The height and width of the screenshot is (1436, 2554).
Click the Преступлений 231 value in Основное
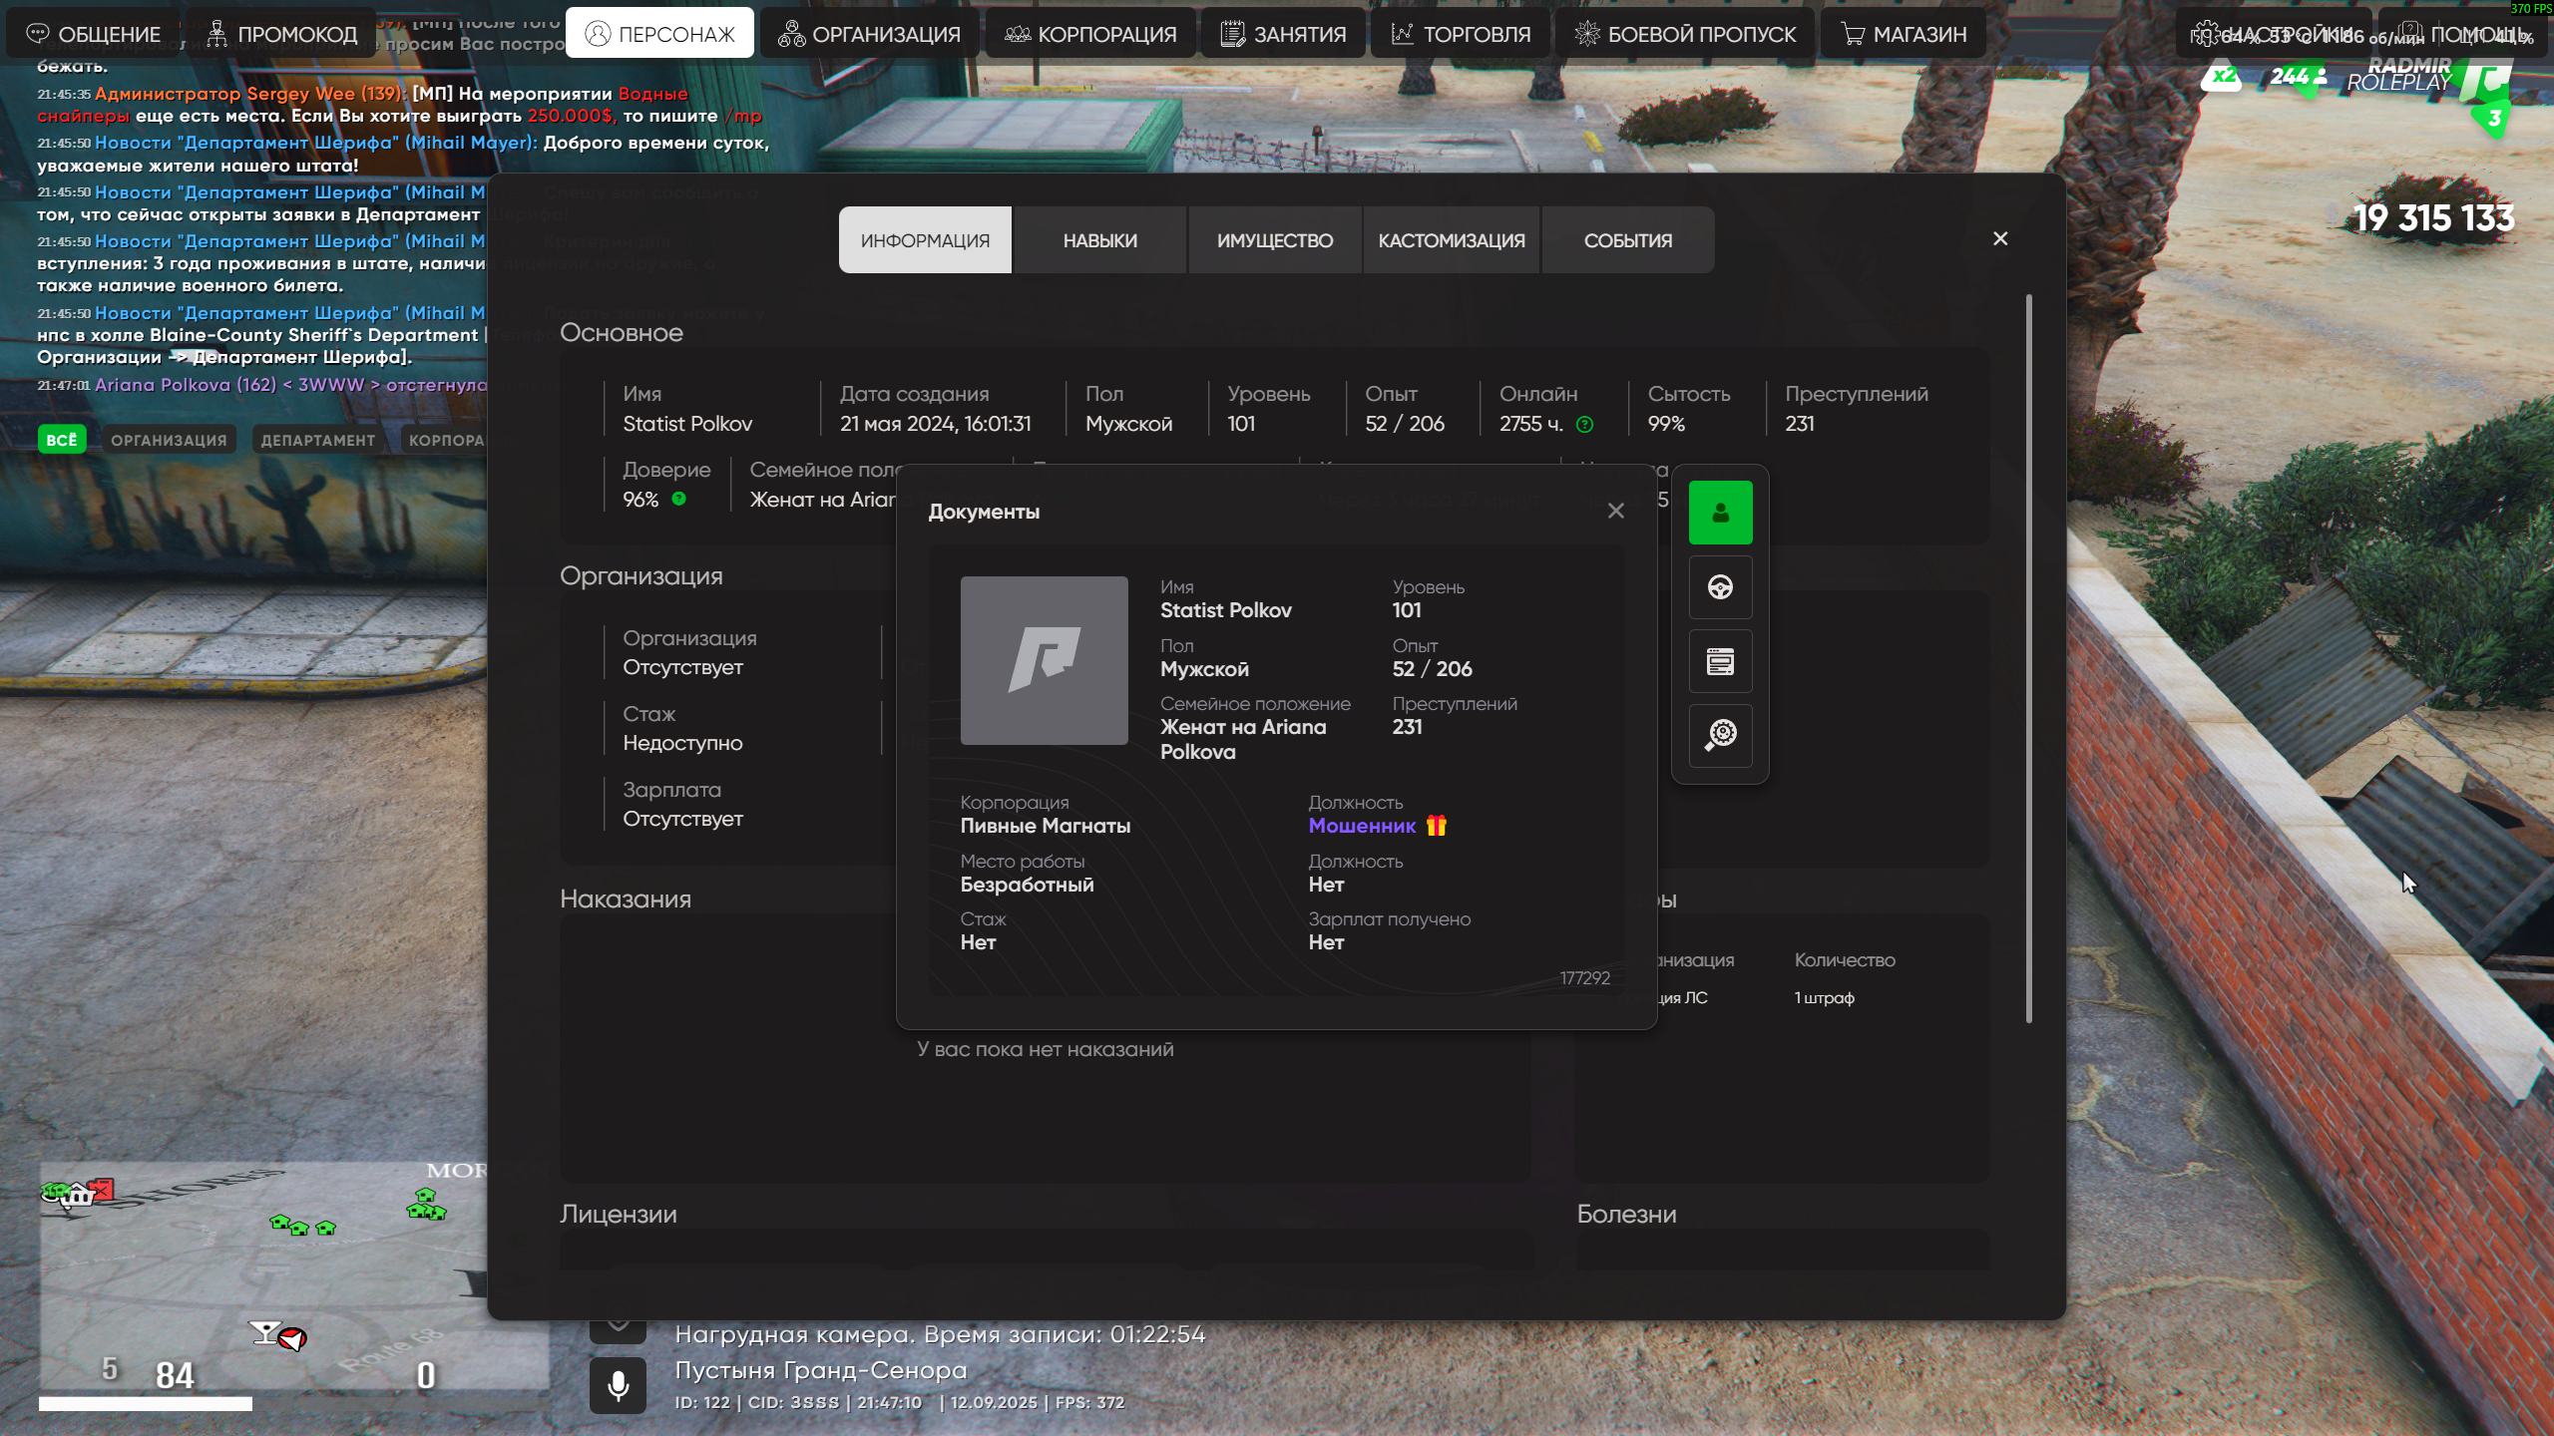click(1799, 424)
